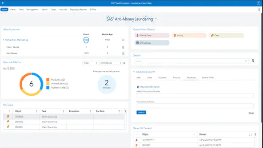Screen dimensions: 263x148
Task: Open the E-Files tab
Action: pyautogui.click(x=93, y=10)
